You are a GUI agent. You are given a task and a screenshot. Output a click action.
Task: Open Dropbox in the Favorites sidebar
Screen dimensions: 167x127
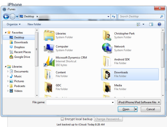[x=19, y=47]
